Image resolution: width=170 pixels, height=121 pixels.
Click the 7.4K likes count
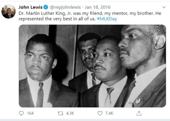(x=109, y=113)
